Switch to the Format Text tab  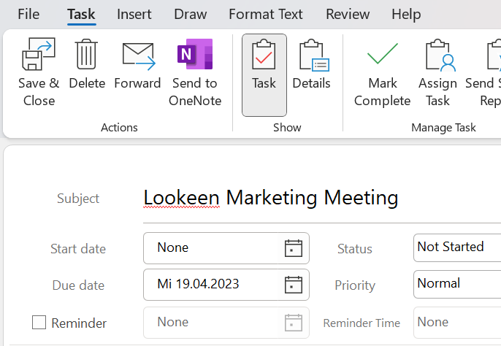(x=266, y=14)
